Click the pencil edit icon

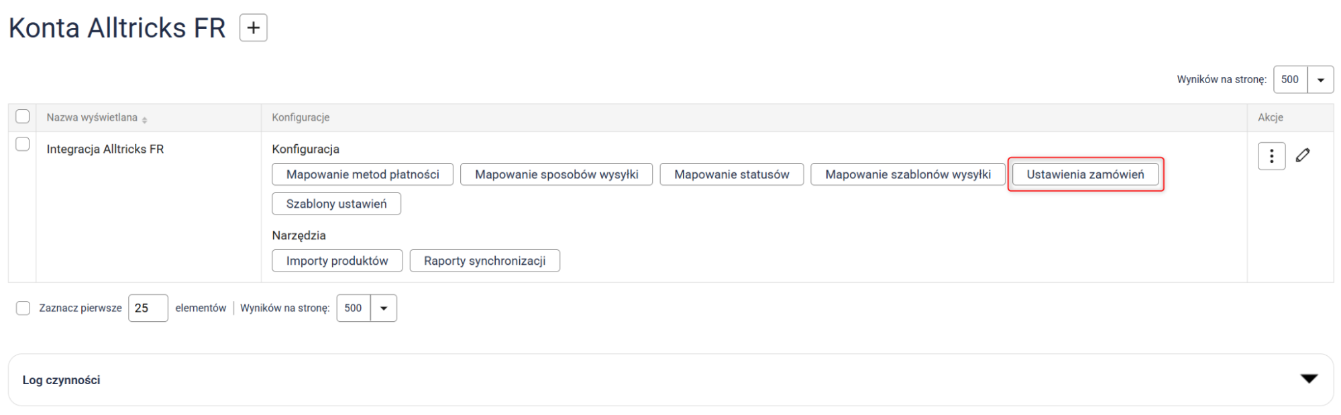pos(1302,156)
